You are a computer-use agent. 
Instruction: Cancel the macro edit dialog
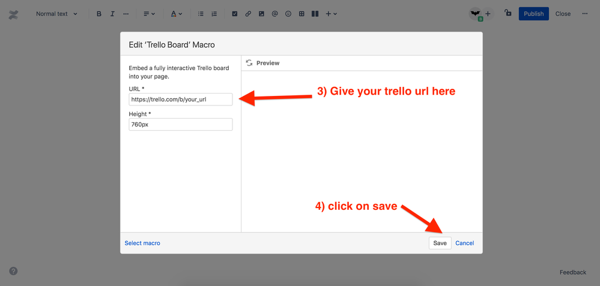click(x=464, y=243)
